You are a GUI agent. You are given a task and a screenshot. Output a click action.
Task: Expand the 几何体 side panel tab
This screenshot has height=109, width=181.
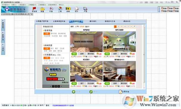click(x=3, y=49)
